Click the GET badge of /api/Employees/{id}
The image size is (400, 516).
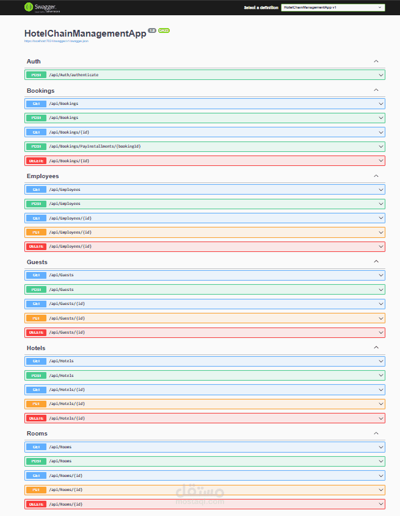[x=36, y=218]
